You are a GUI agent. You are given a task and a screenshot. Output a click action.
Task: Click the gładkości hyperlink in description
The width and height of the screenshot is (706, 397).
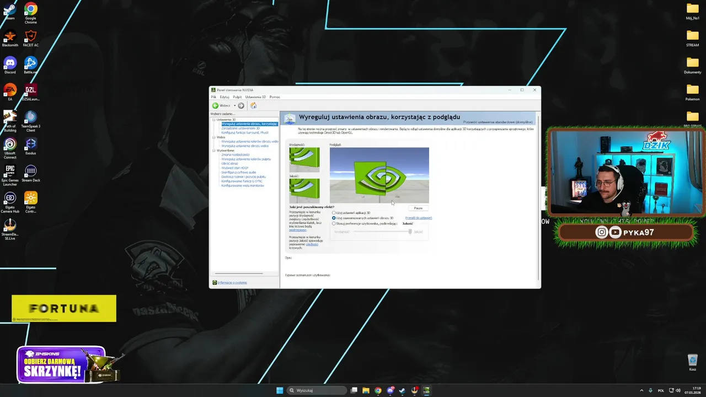pyautogui.click(x=312, y=244)
